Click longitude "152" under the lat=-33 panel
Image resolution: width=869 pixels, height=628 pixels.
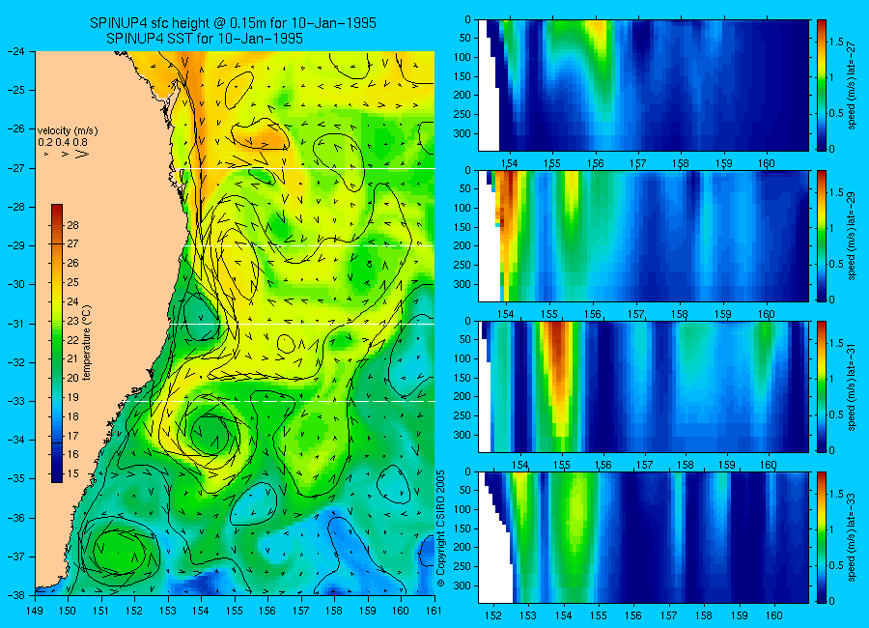click(492, 615)
